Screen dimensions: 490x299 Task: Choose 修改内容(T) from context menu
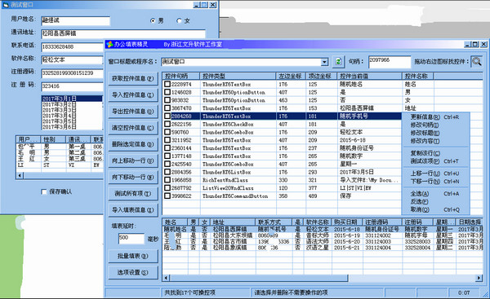(435, 141)
